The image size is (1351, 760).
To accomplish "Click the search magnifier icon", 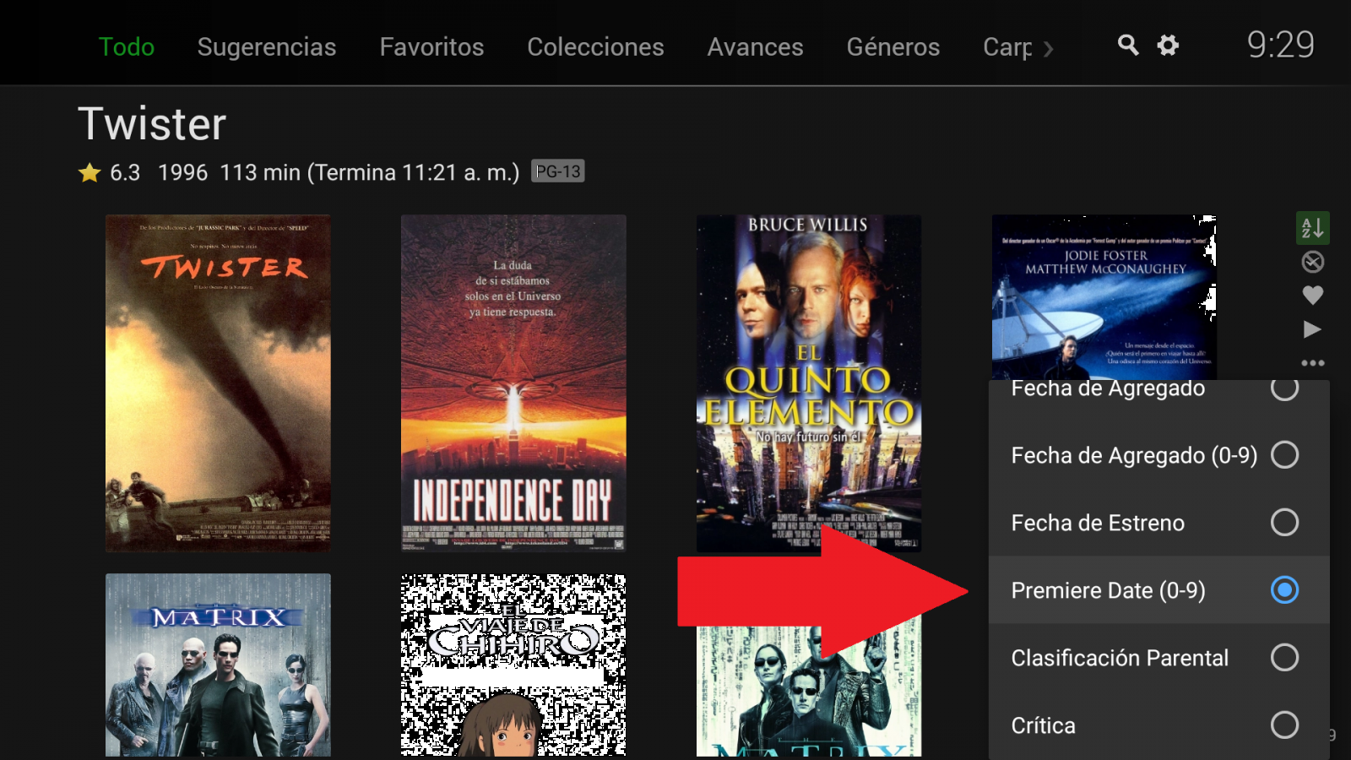I will [1128, 46].
